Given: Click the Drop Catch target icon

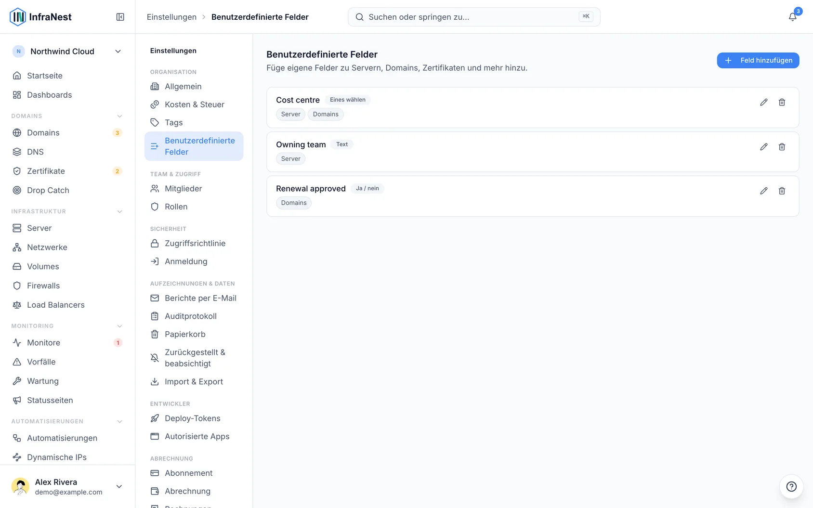Looking at the screenshot, I should [x=17, y=190].
